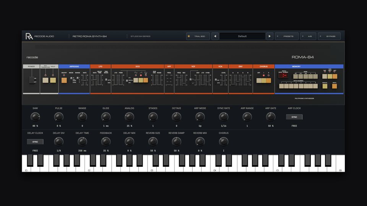Toggle the A/B comparison button
Viewport: 367px width, 206px height.
click(308, 36)
